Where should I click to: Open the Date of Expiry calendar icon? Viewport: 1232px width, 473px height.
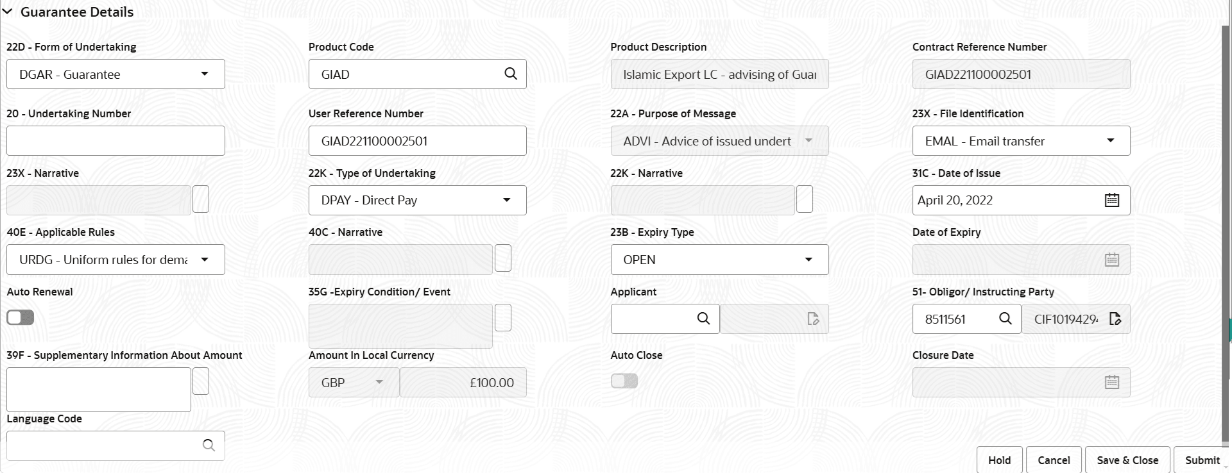[1112, 260]
